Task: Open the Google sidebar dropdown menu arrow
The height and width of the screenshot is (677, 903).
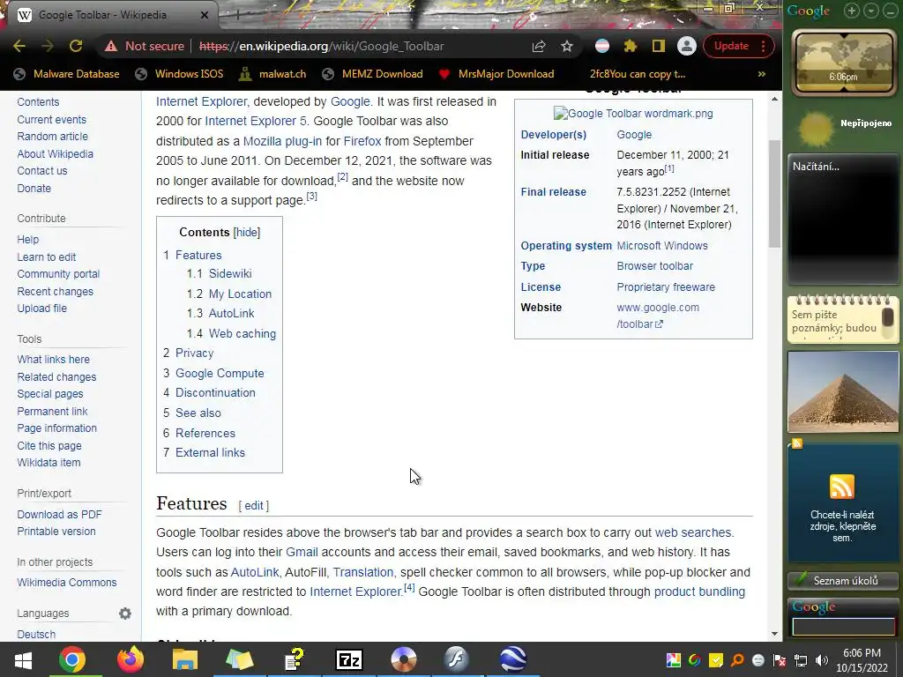Action: click(x=871, y=11)
